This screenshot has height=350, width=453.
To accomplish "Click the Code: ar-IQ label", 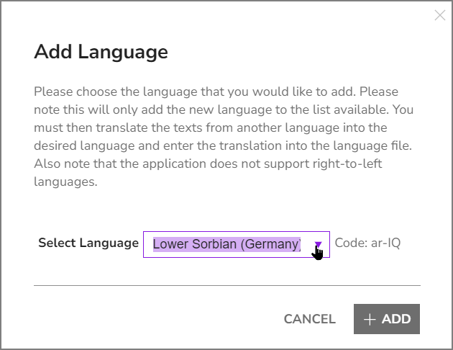I will click(x=367, y=243).
